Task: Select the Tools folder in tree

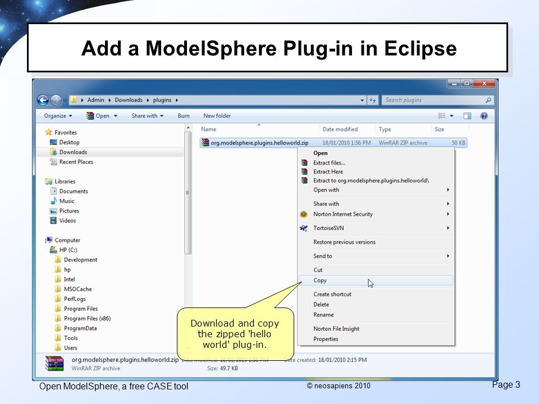Action: pyautogui.click(x=71, y=338)
